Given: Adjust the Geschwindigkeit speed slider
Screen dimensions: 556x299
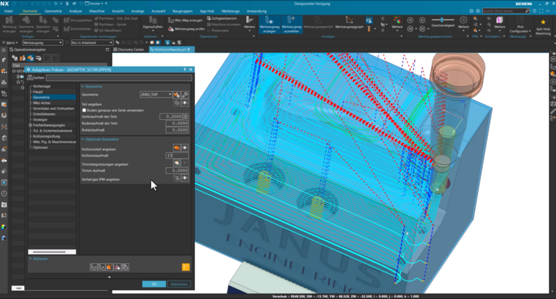Looking at the screenshot, I should 442,20.
